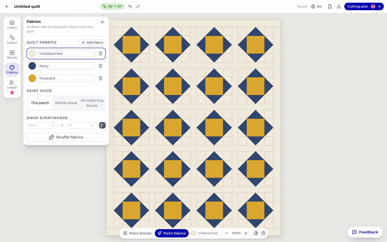Open the Blocks sidebar panel
This screenshot has width=387, height=242.
pos(12,55)
